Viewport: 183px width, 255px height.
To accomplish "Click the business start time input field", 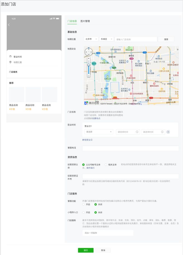I will 128,132.
